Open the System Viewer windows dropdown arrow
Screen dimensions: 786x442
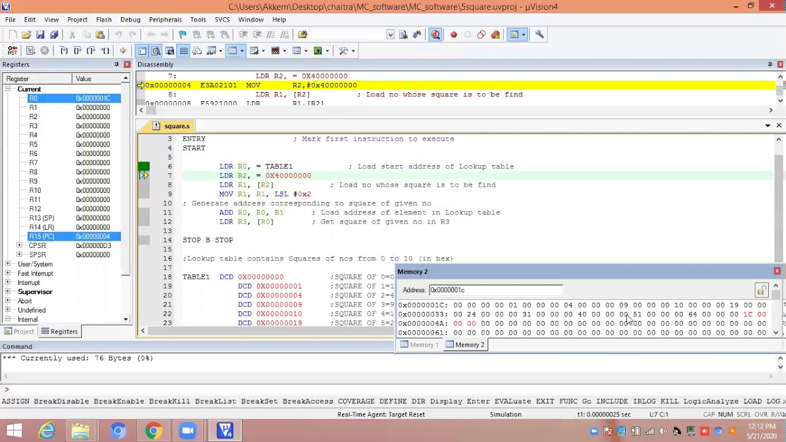pos(327,51)
